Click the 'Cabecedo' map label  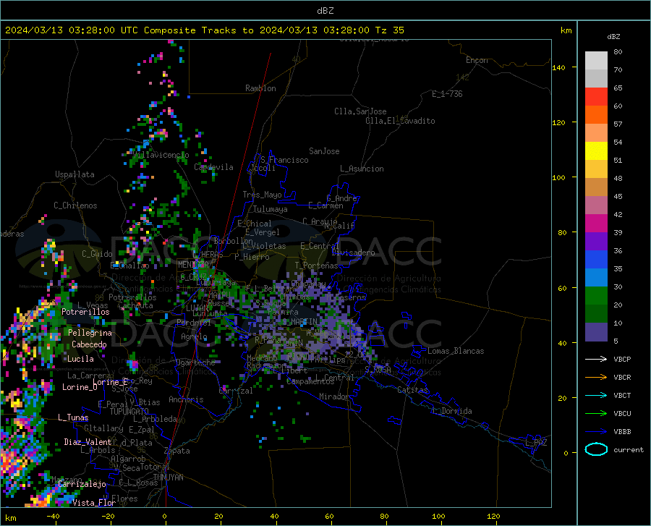(89, 344)
